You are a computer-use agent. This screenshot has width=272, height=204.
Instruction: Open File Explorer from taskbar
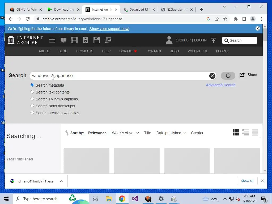pos(109,199)
